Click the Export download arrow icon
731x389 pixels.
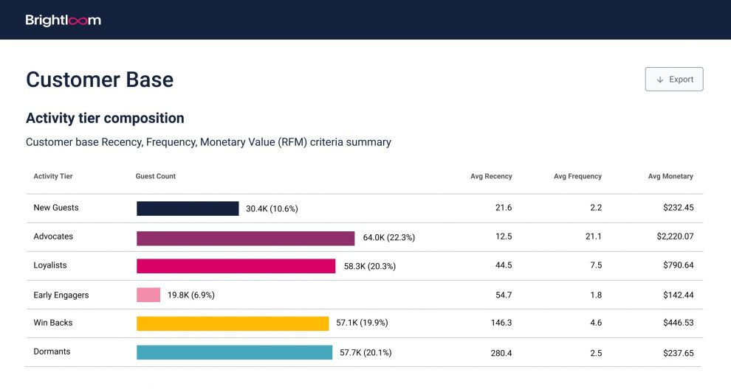(x=659, y=80)
